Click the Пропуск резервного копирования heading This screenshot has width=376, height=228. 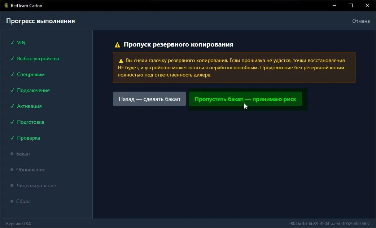tap(178, 44)
